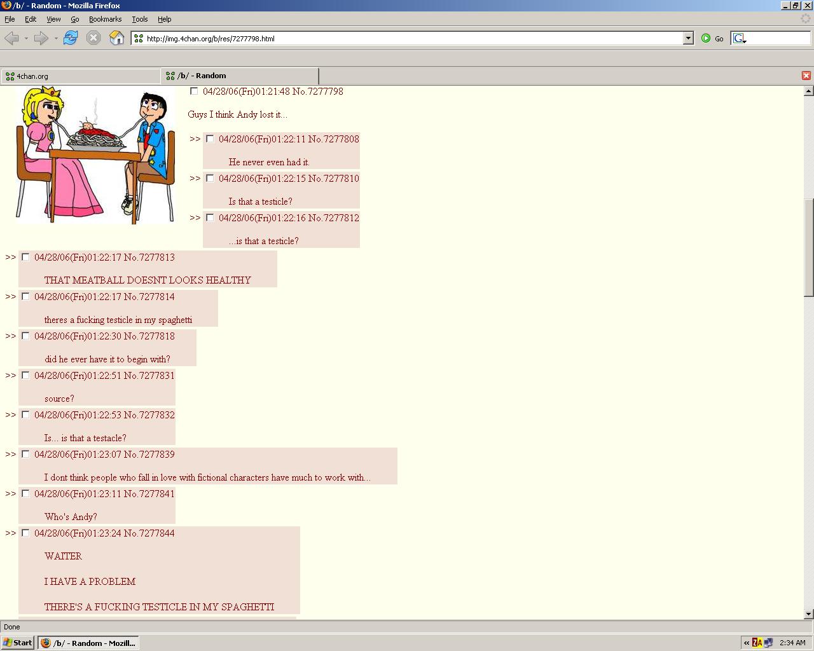Select the /b/ - Random taskbar button
The image size is (814, 651).
88,643
